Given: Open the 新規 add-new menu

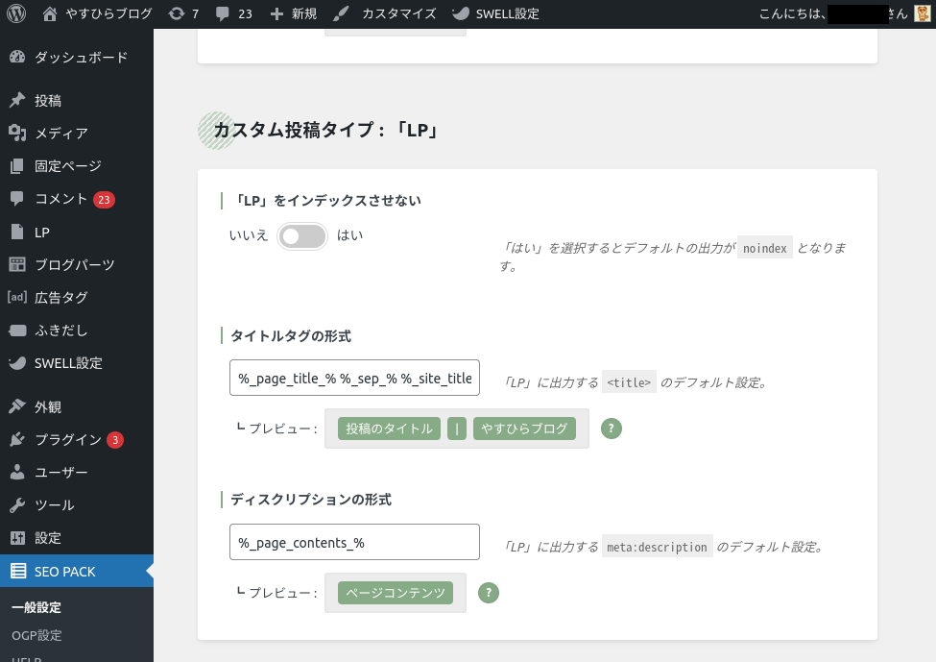Looking at the screenshot, I should pyautogui.click(x=293, y=14).
